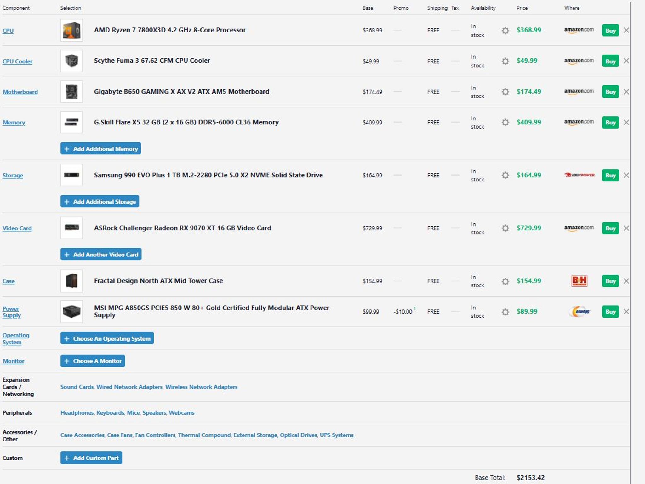Open the Motherboard component link
This screenshot has width=645, height=484.
(20, 92)
